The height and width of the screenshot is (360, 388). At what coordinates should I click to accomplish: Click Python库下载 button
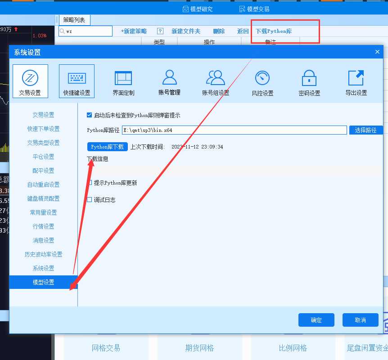coord(108,147)
